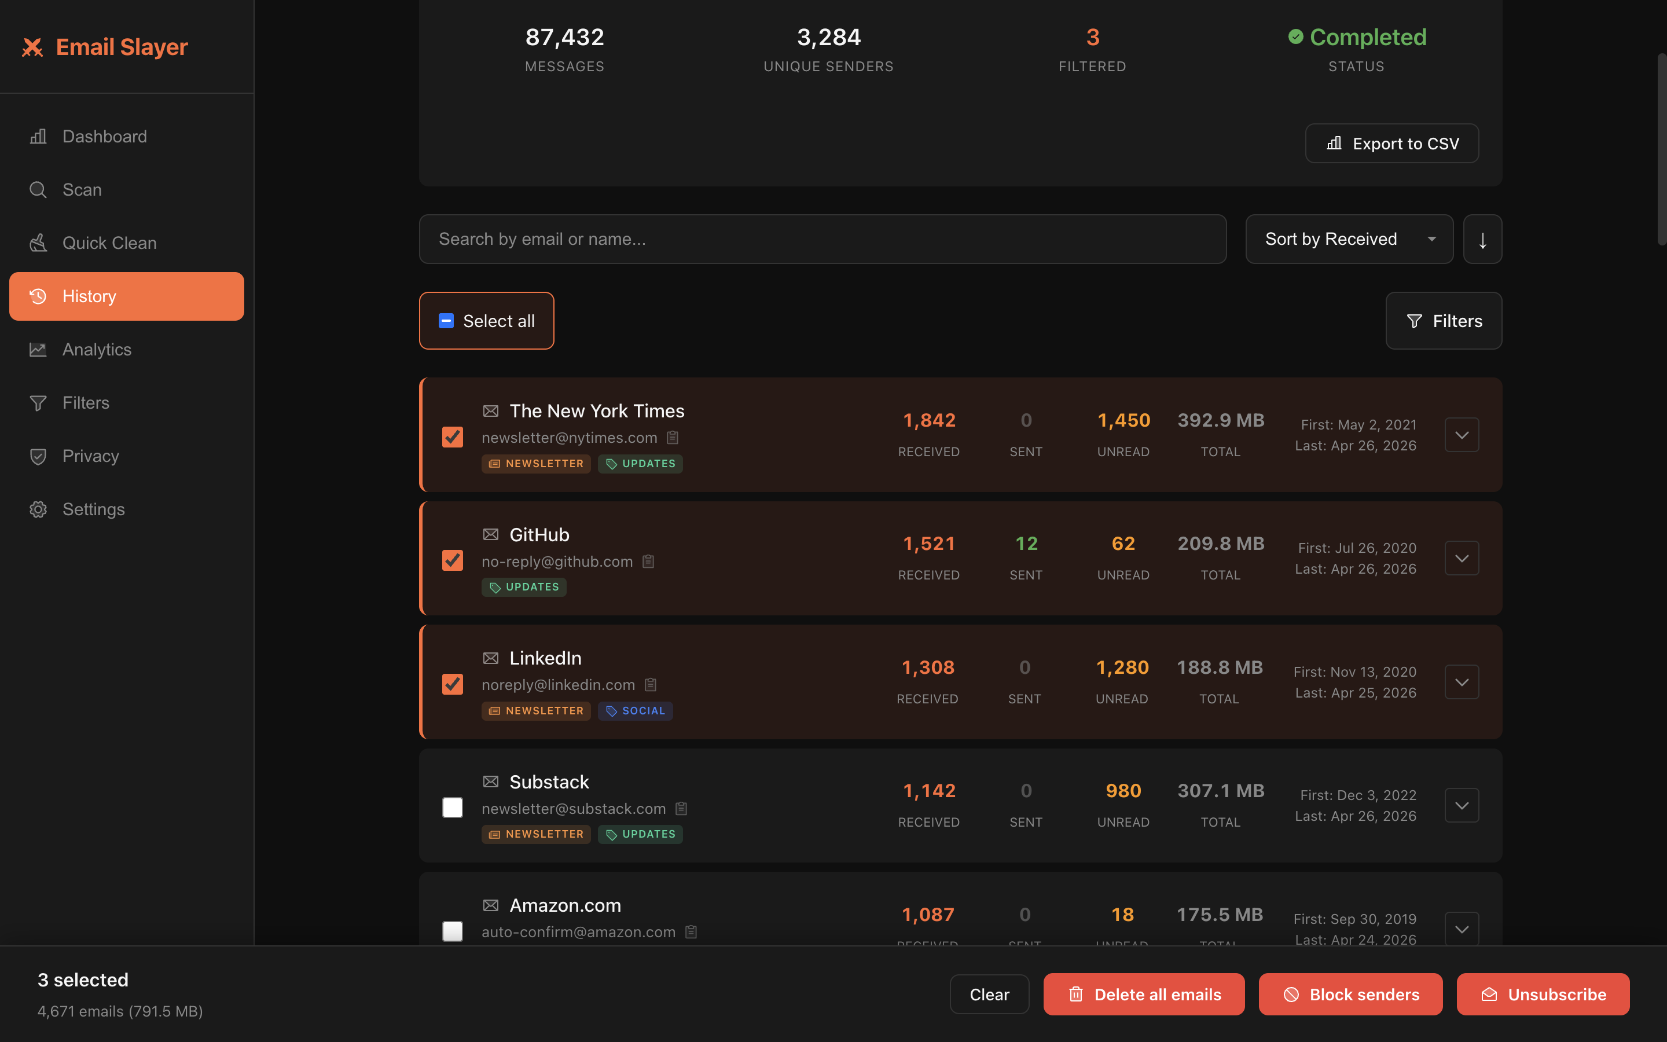
Task: Click the SOCIAL tag on LinkedIn
Action: (635, 710)
